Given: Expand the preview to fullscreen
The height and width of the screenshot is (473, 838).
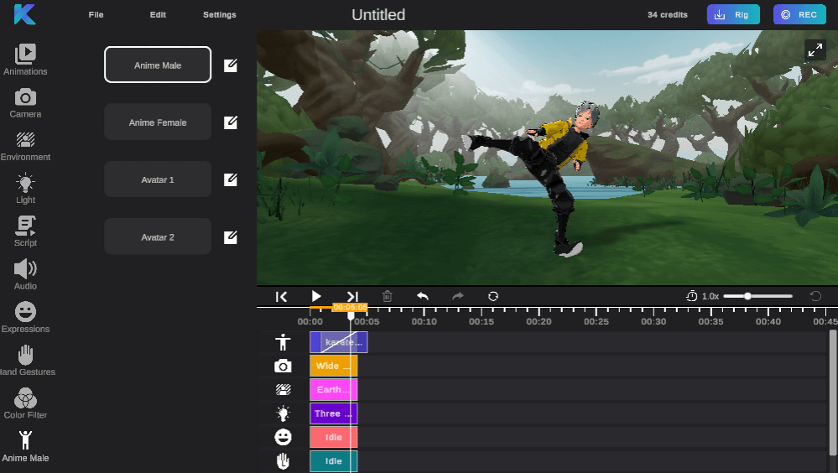Looking at the screenshot, I should [815, 50].
